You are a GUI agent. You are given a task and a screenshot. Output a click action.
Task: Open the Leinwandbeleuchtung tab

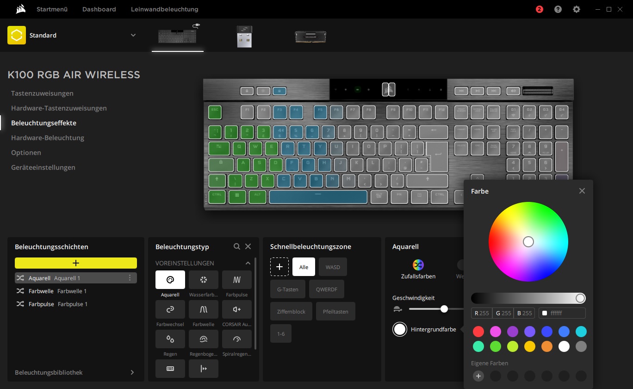(165, 9)
